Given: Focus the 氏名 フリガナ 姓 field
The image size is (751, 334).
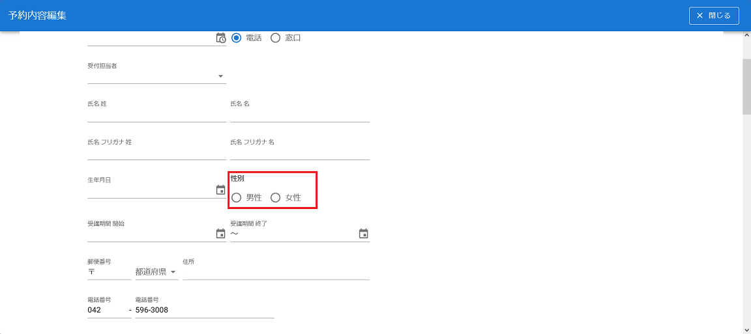Looking at the screenshot, I should (x=156, y=152).
